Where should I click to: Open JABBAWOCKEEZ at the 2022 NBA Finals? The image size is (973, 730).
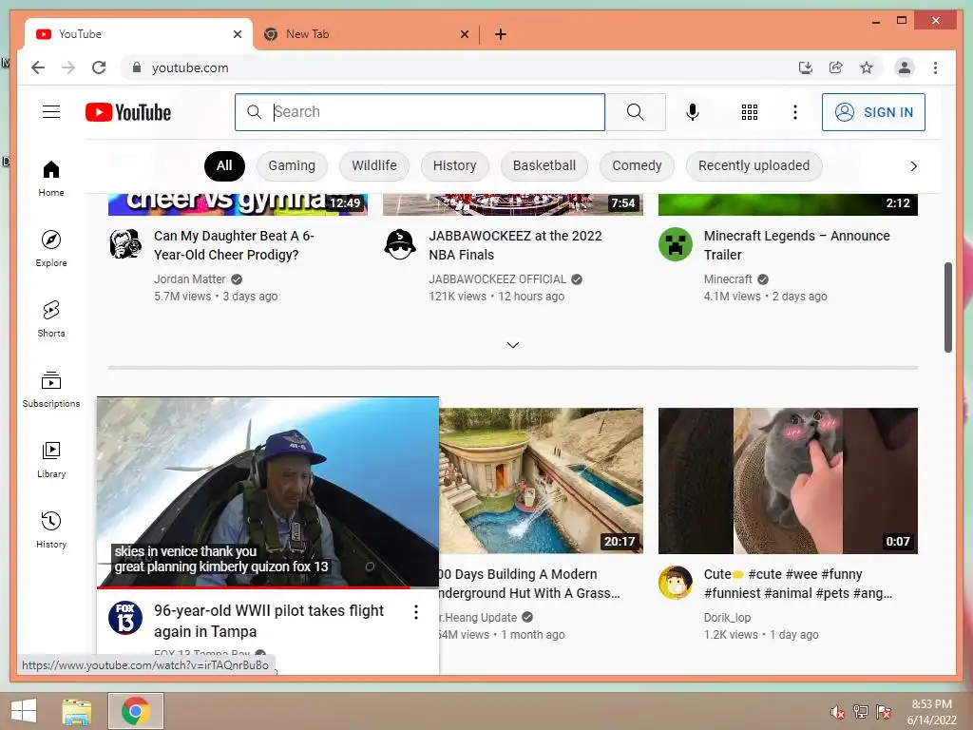click(515, 245)
